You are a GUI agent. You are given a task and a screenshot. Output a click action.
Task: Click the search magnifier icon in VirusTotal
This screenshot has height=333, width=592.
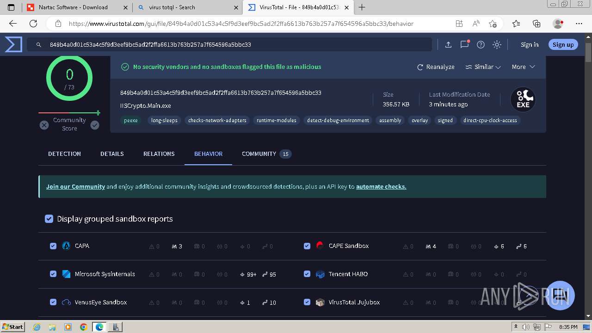coord(38,45)
